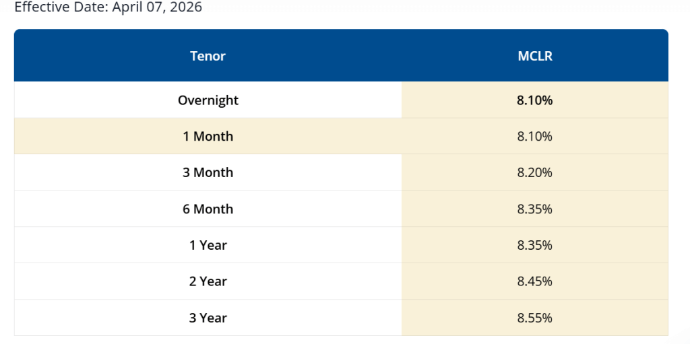Click blue header bar between Tenor and MCLR

pos(371,56)
